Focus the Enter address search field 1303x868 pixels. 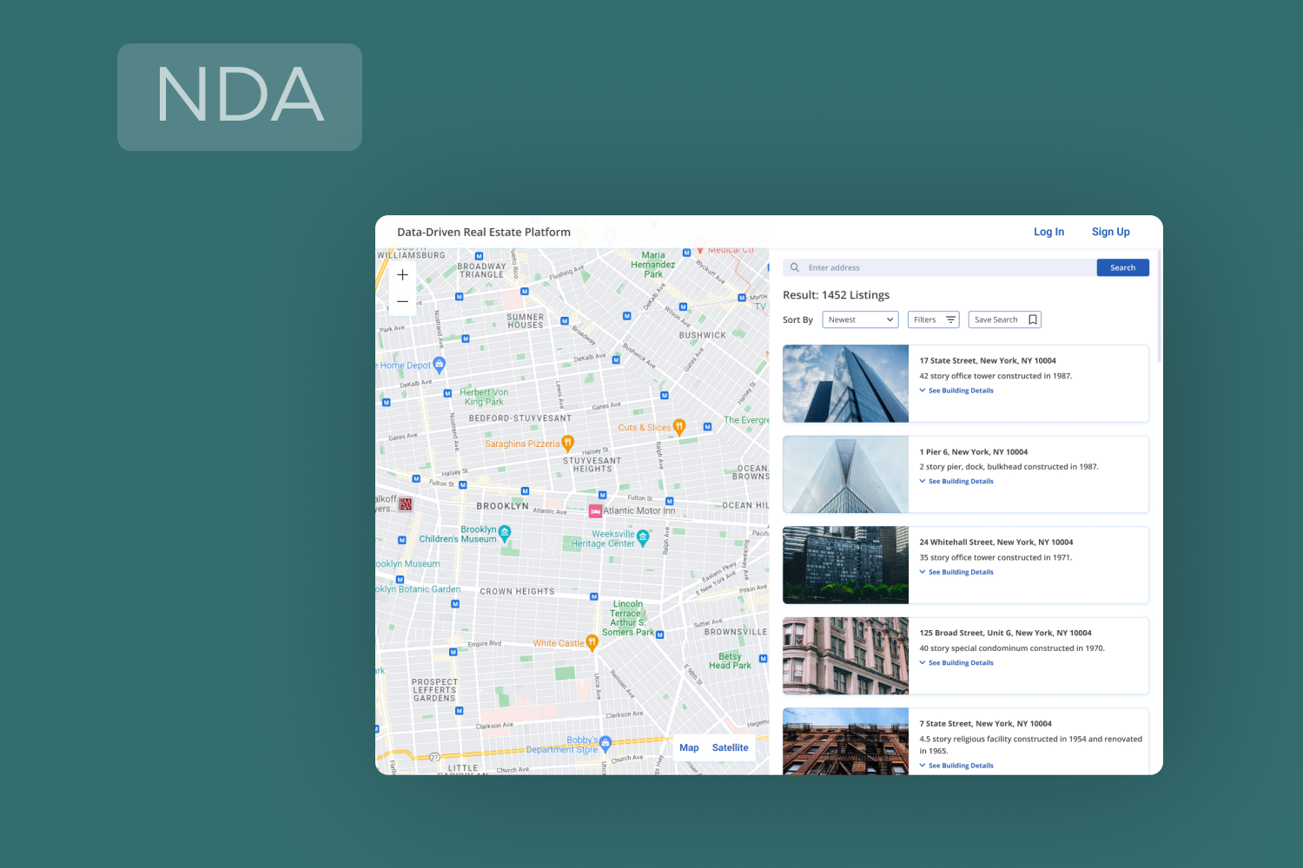(x=940, y=267)
